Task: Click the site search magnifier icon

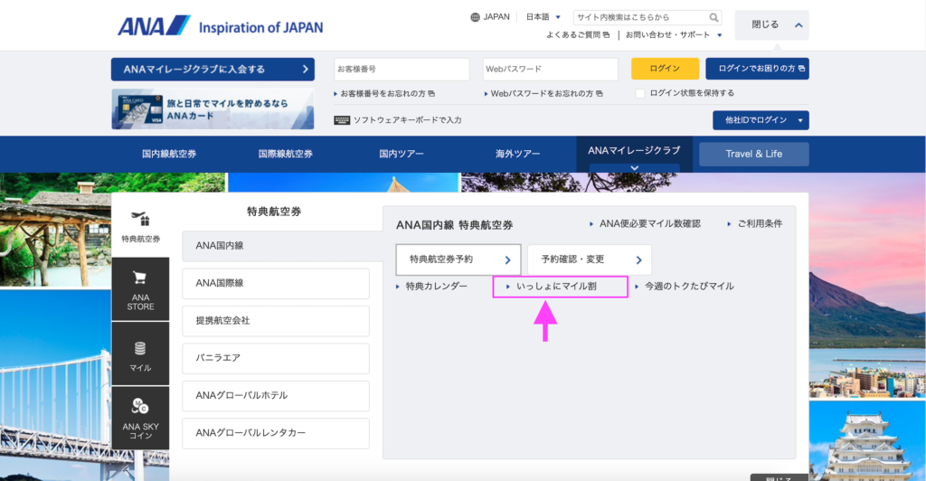Action: [713, 18]
